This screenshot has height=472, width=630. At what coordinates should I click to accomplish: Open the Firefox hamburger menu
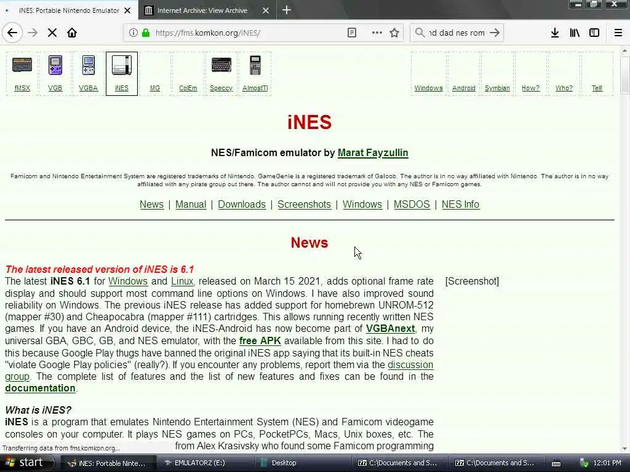click(x=618, y=33)
